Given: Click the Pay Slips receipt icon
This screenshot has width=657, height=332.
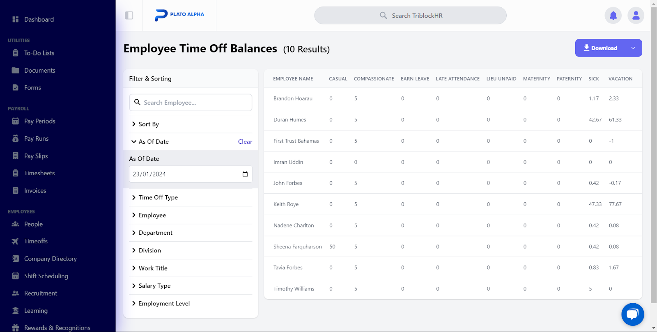Looking at the screenshot, I should click(x=16, y=156).
